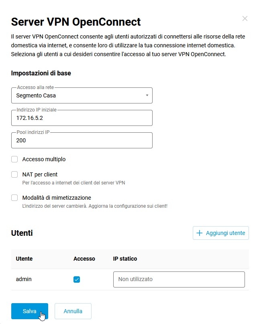This screenshot has width=259, height=324.
Task: Click into the Pool indirizzi IP field
Action: 82,141
